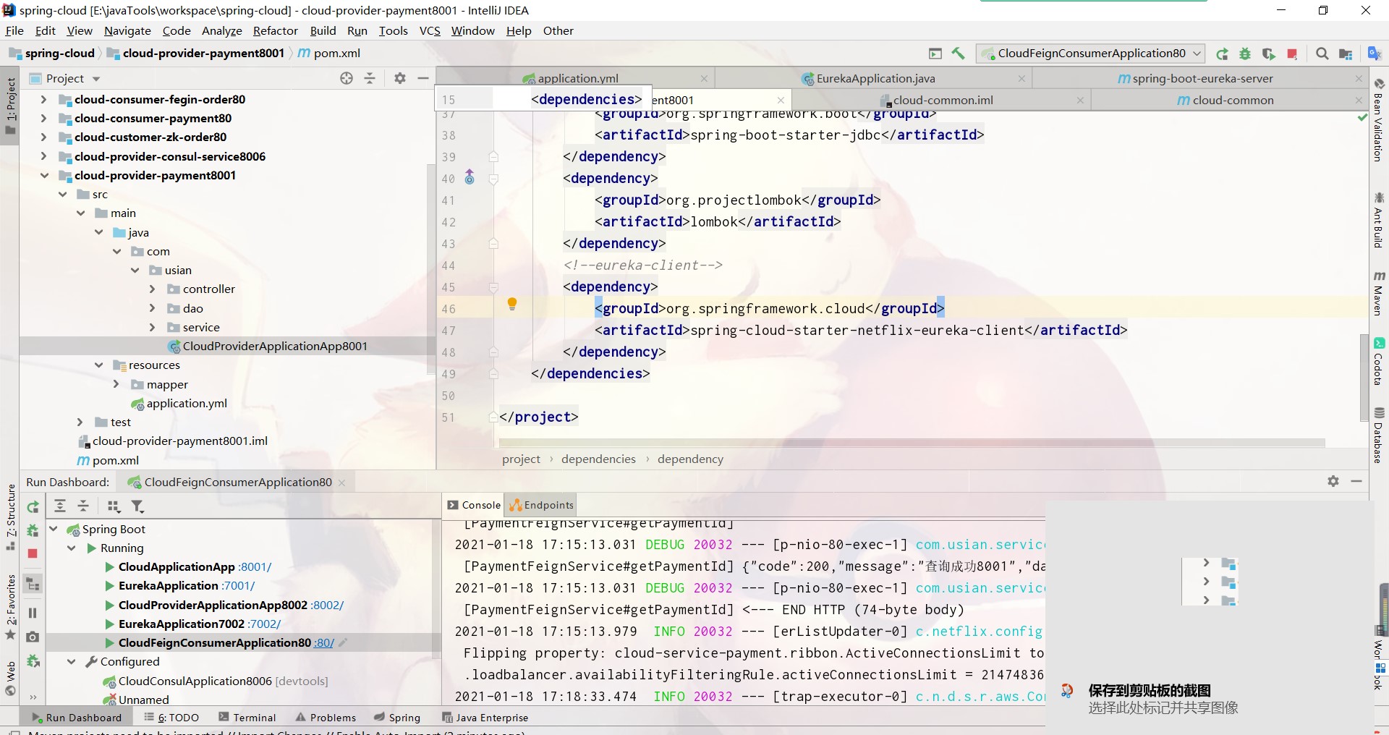Click the Build project hammer icon

click(958, 54)
